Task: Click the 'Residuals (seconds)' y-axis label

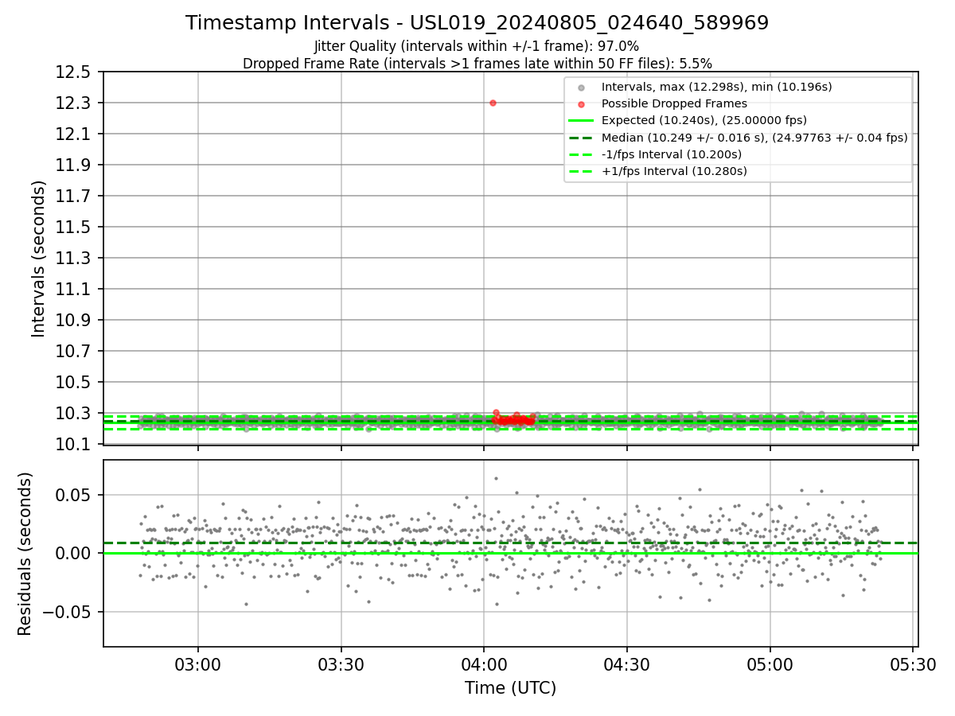Action: [25, 554]
